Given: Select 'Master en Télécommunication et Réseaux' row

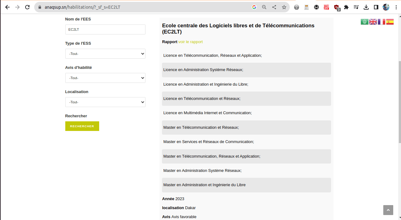Looking at the screenshot, I should point(247,128).
